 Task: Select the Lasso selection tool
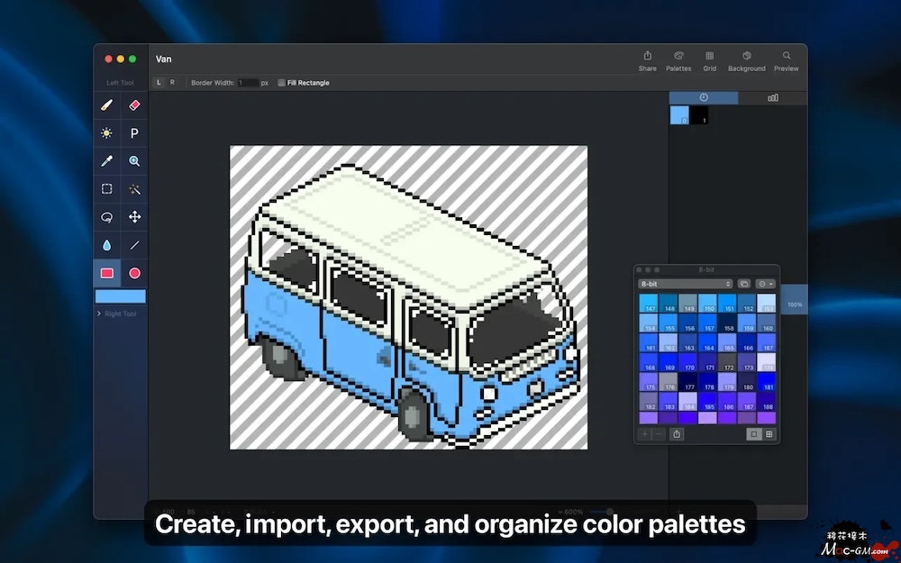tap(106, 217)
